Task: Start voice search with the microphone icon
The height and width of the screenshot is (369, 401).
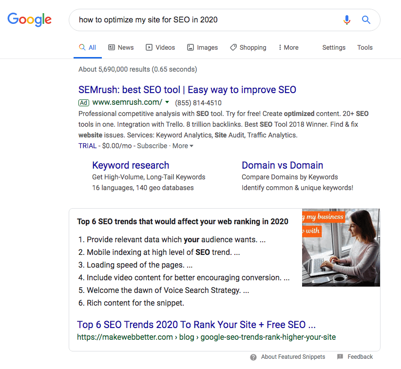Action: pos(347,19)
